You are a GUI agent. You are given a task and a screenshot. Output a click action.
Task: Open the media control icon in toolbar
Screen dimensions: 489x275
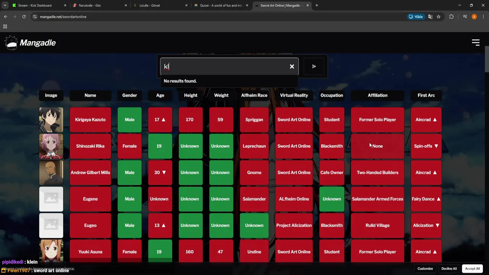click(465, 17)
